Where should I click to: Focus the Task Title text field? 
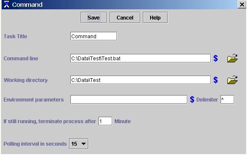94,36
